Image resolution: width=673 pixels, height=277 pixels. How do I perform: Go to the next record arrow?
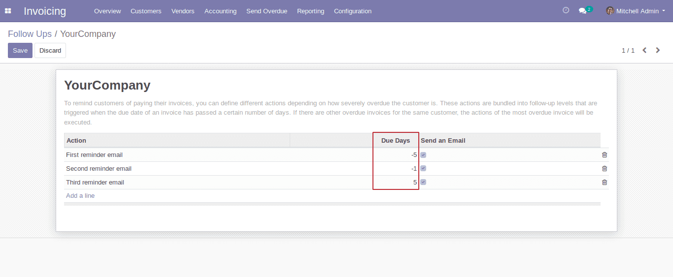(658, 50)
